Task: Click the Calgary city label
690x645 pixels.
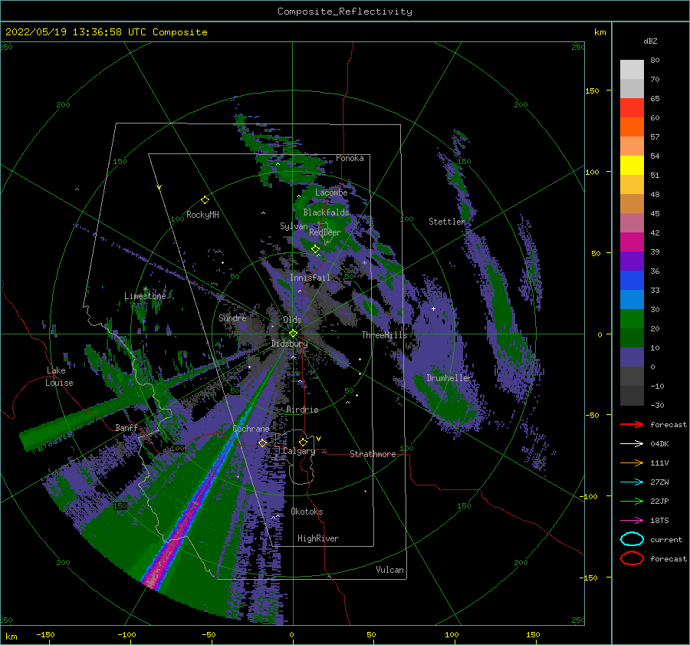Action: point(299,451)
